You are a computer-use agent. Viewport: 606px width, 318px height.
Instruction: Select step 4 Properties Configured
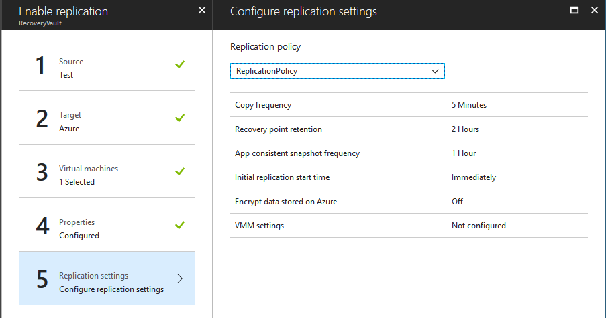pyautogui.click(x=107, y=225)
